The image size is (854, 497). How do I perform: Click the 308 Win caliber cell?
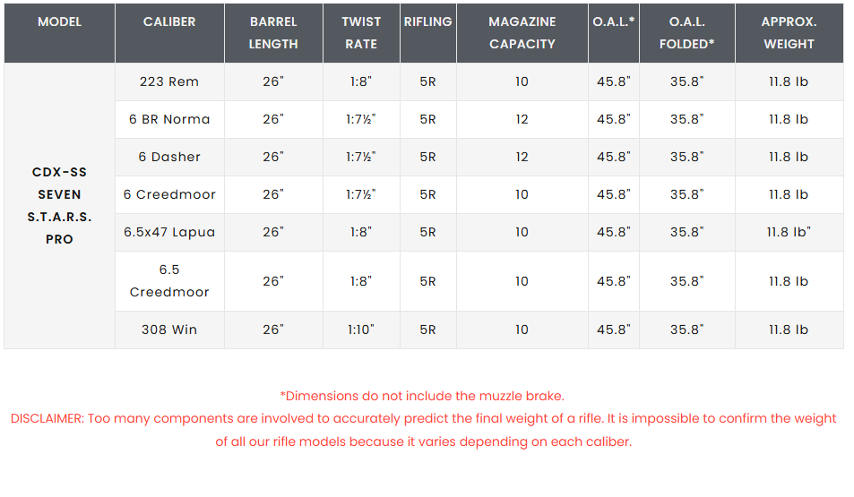(x=169, y=330)
